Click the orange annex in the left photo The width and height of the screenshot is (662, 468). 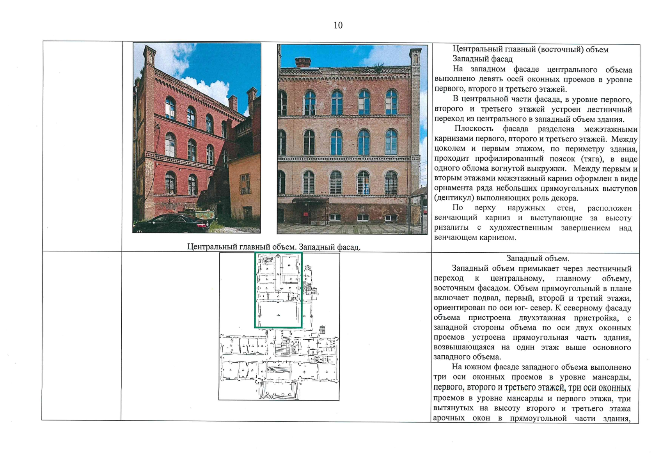pos(244,187)
